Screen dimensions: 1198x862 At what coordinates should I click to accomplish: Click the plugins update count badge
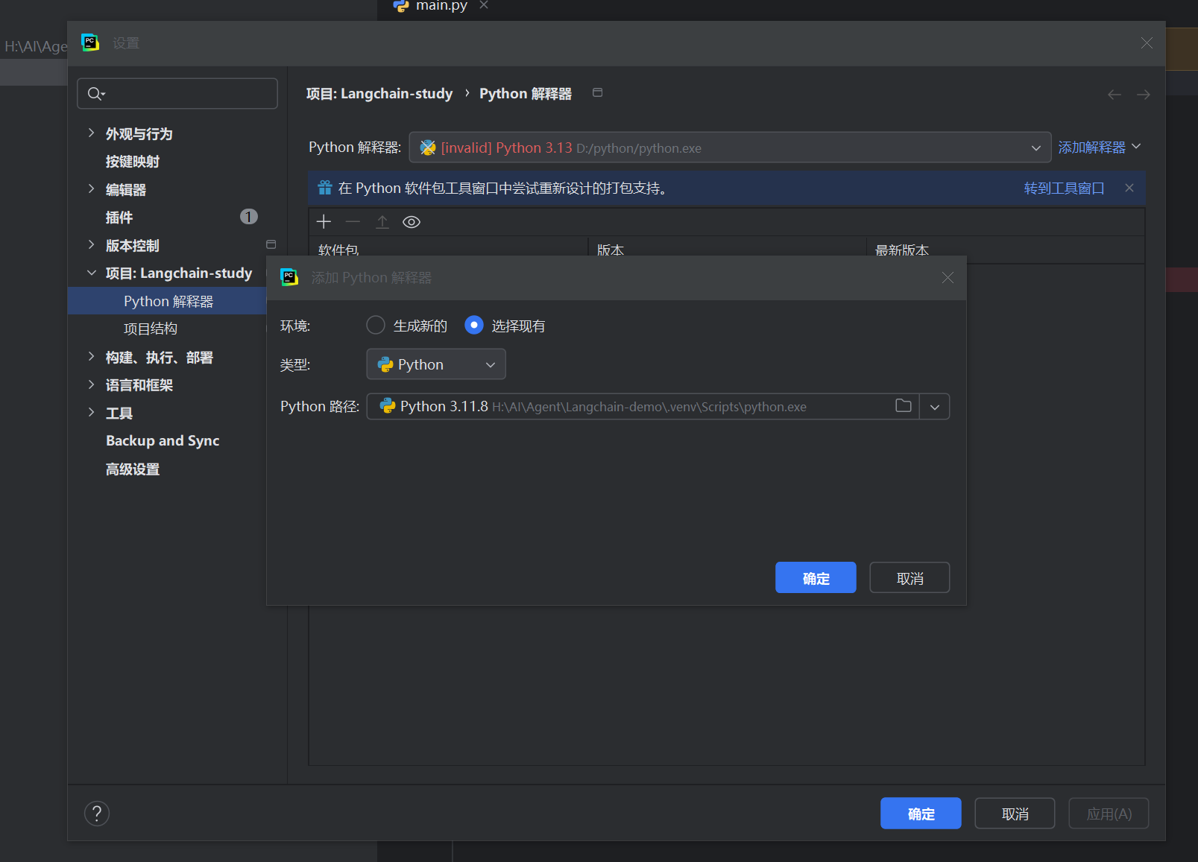248,217
